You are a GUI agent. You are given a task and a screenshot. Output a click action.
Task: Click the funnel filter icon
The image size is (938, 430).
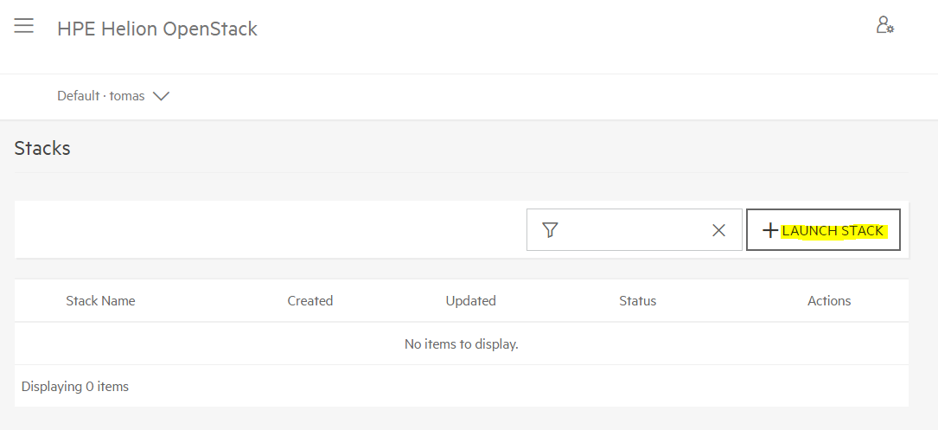pyautogui.click(x=550, y=230)
